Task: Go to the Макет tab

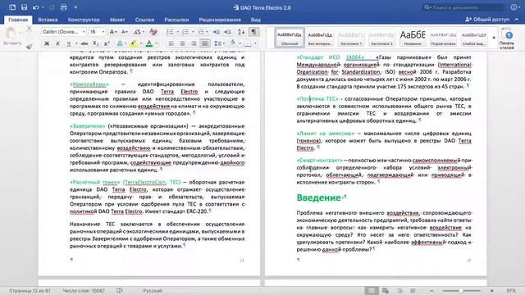Action: coord(117,20)
